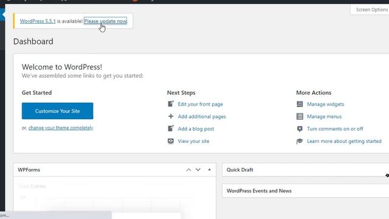389x219 pixels.
Task: Click the More Actions heading
Action: 314,92
